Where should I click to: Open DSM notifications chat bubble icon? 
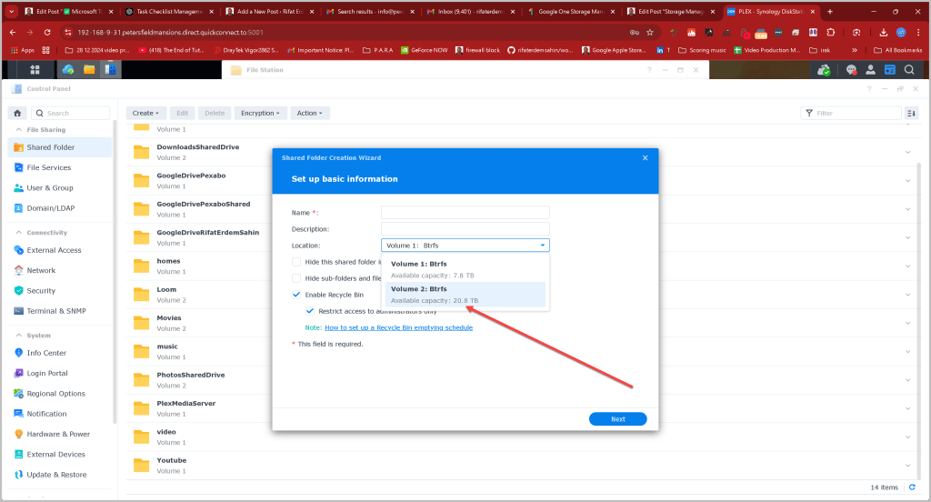[x=851, y=69]
